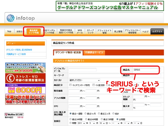Select the 最近24時間 registration date radio

[x=71, y=119]
